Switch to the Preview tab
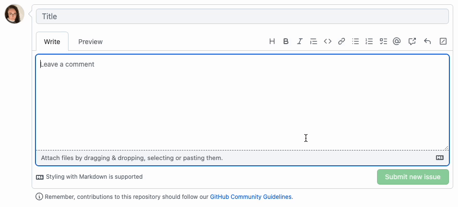Viewport: 458px width, 207px height. pos(90,42)
